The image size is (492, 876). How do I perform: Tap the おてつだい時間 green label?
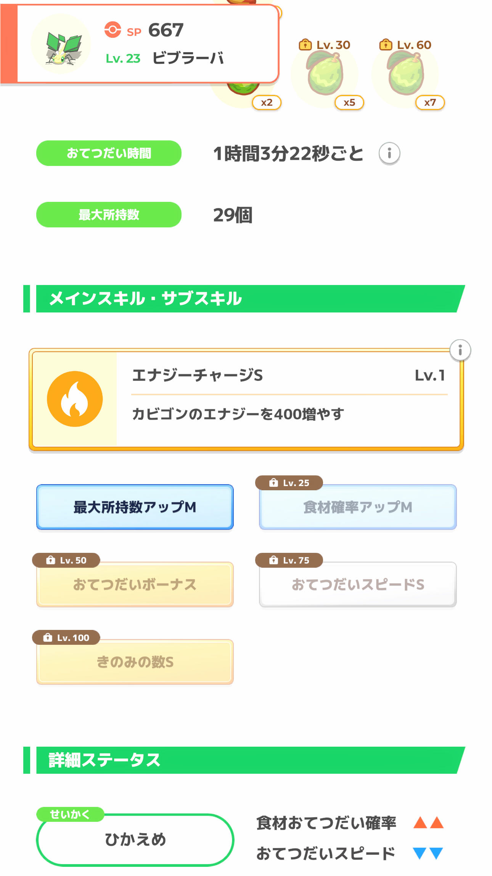coord(109,153)
